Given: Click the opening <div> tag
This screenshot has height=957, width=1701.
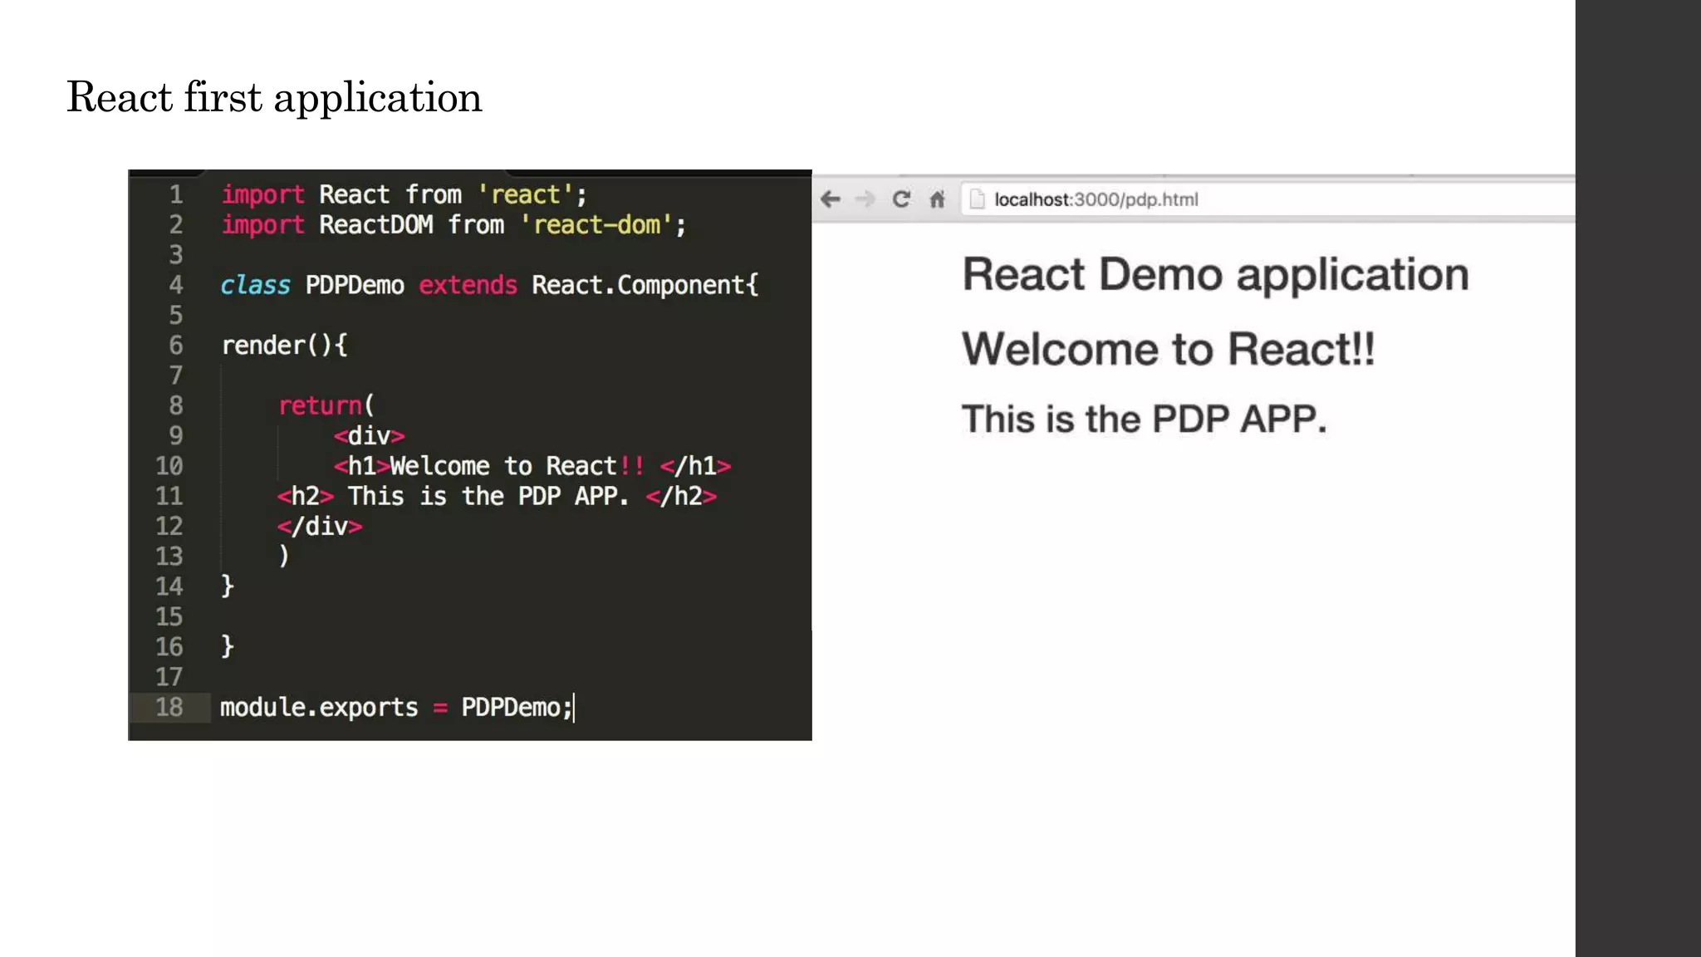Looking at the screenshot, I should (x=369, y=436).
